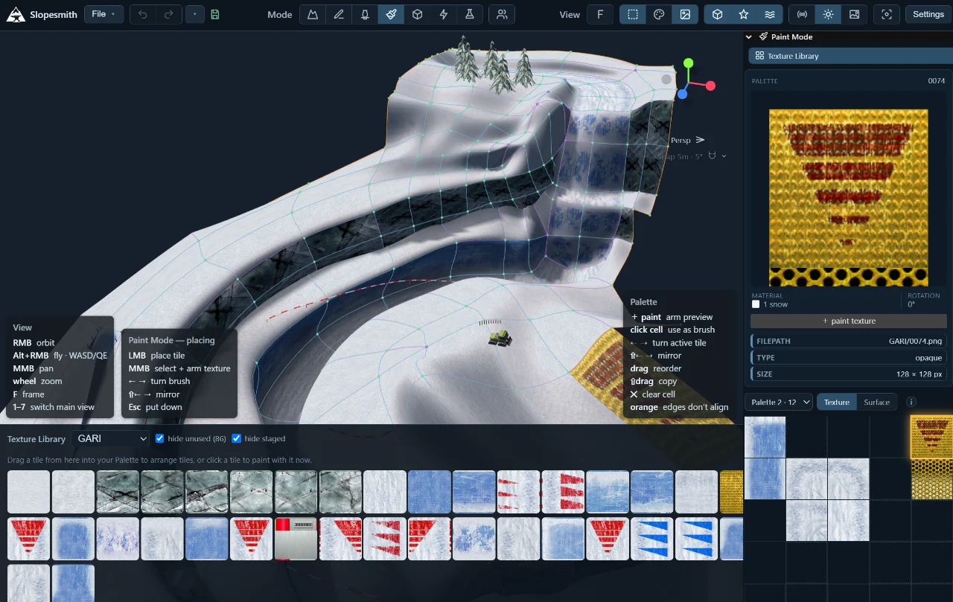Toggle the waves layer view
The width and height of the screenshot is (953, 602).
coord(770,14)
